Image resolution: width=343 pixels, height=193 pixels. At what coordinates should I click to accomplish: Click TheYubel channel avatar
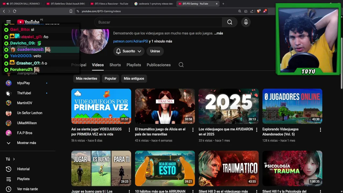coord(9,93)
